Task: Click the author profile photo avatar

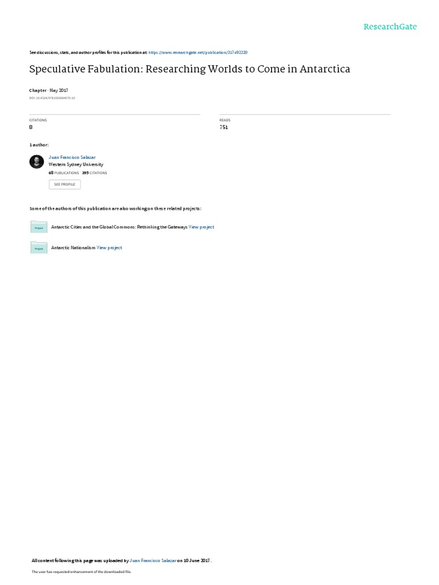Action: pos(37,162)
